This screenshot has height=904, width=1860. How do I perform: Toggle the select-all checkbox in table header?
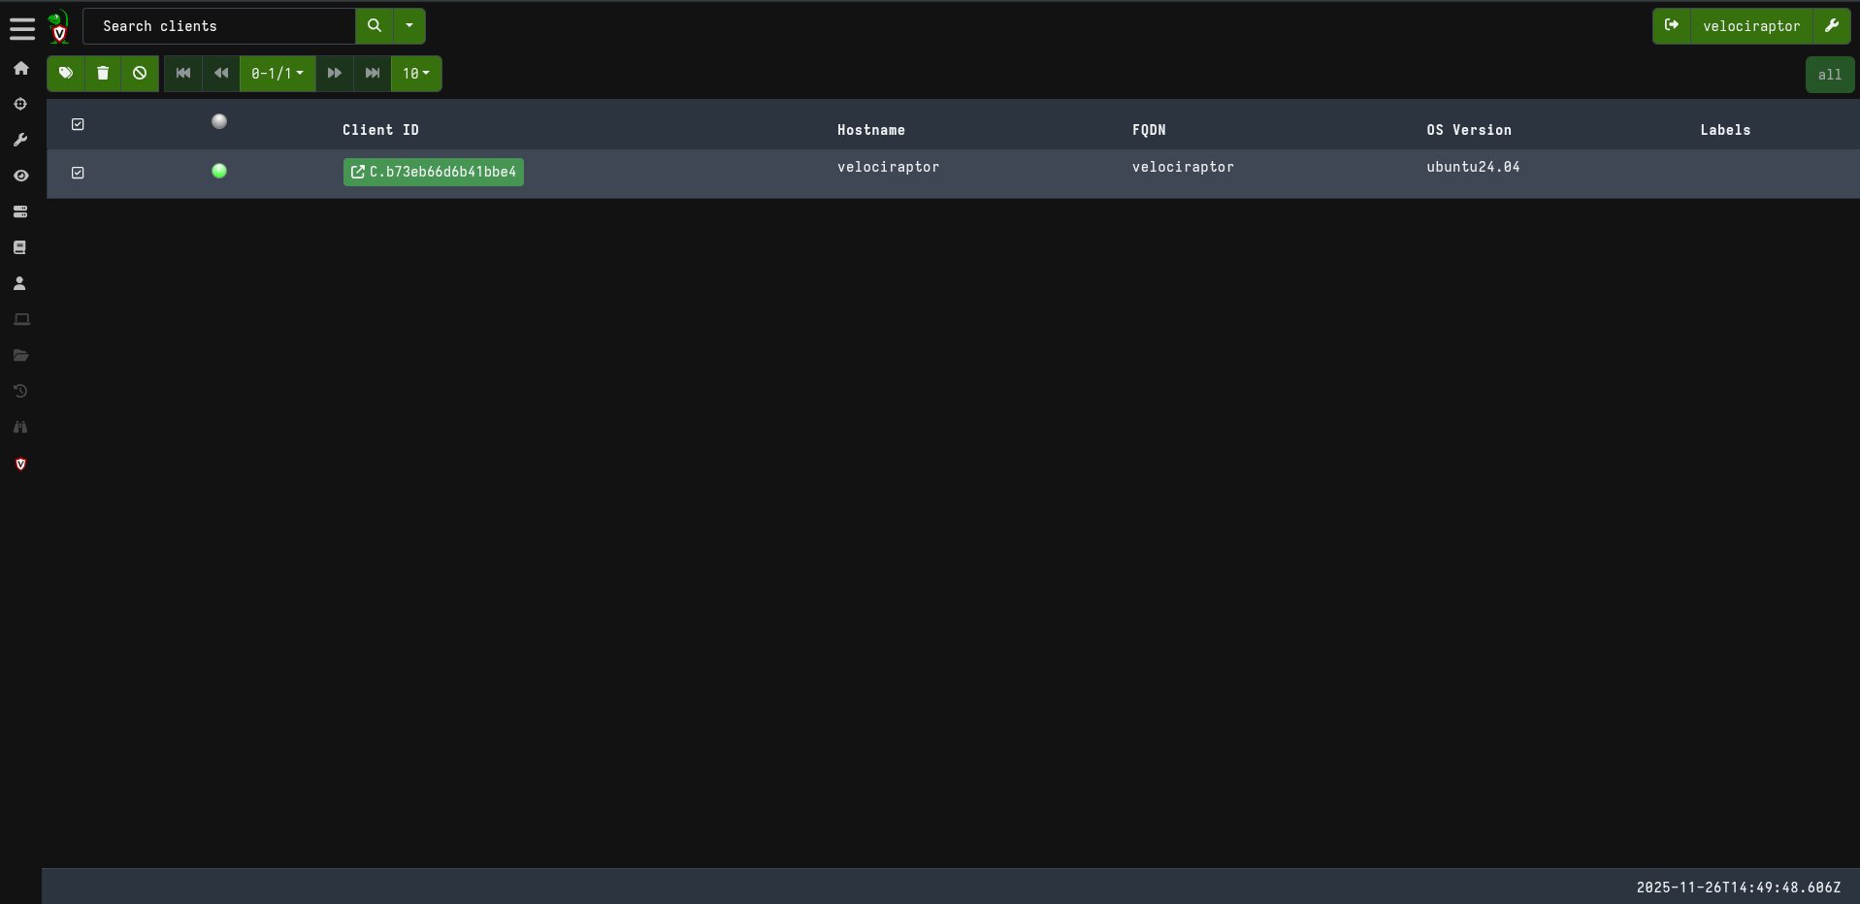click(x=78, y=124)
